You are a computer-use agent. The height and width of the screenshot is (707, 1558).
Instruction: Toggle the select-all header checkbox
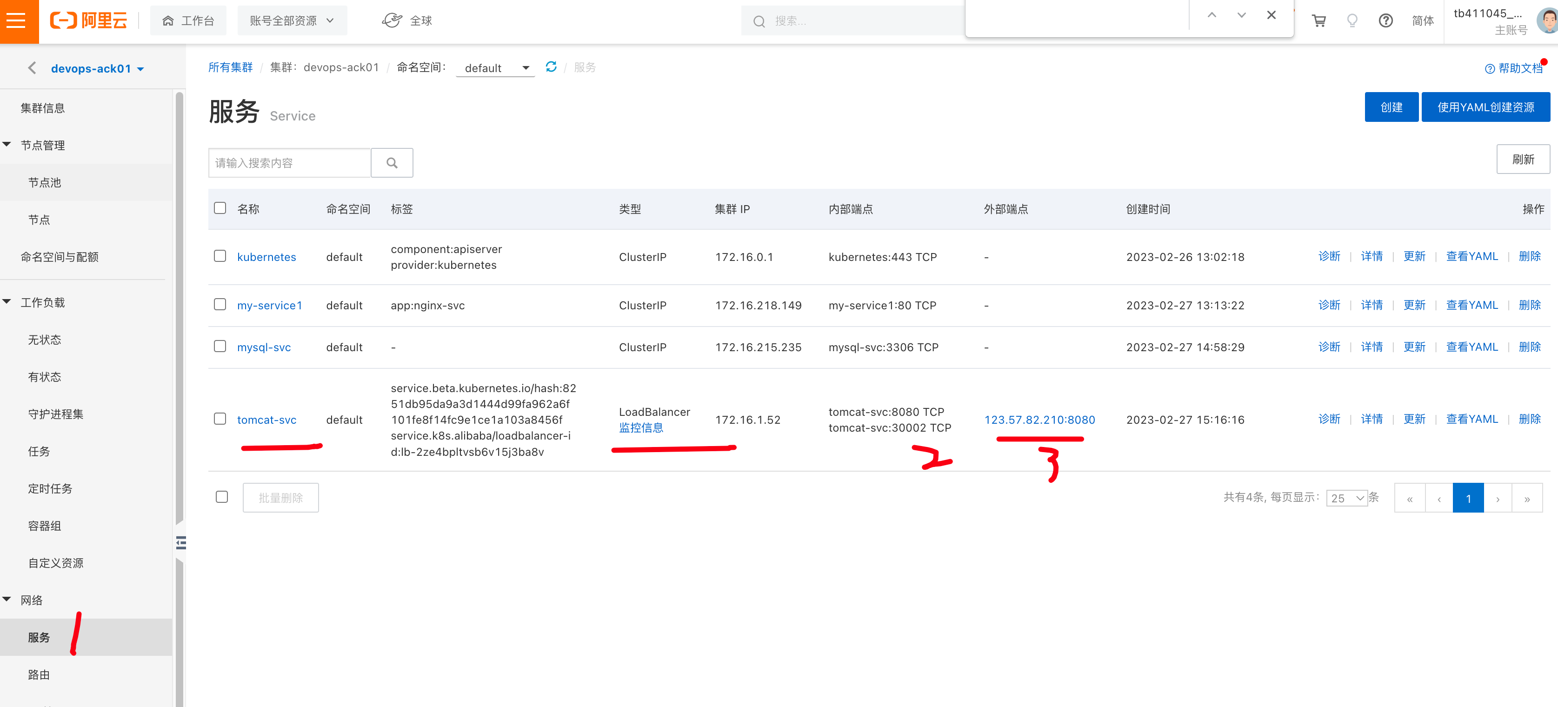click(x=220, y=209)
